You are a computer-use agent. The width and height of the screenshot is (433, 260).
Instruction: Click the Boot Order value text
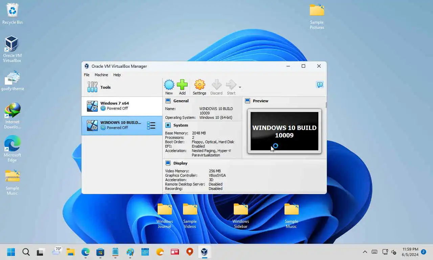click(x=213, y=142)
